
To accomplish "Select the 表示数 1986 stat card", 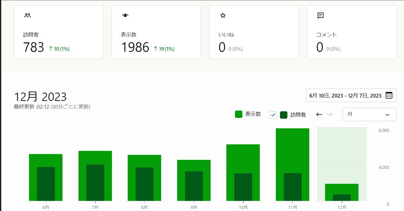I will click(156, 32).
